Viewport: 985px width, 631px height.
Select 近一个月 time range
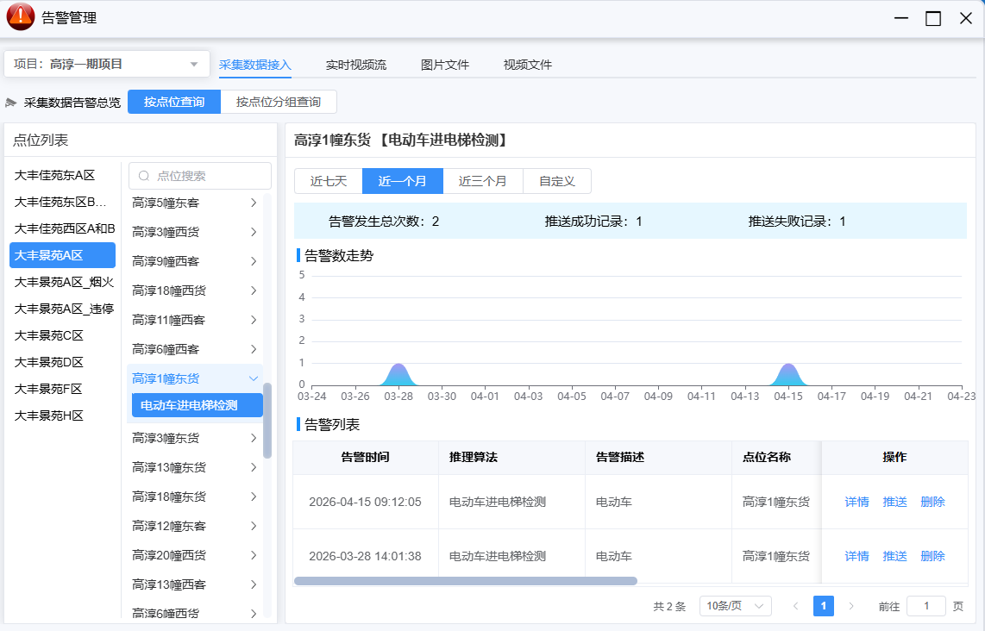(x=403, y=181)
